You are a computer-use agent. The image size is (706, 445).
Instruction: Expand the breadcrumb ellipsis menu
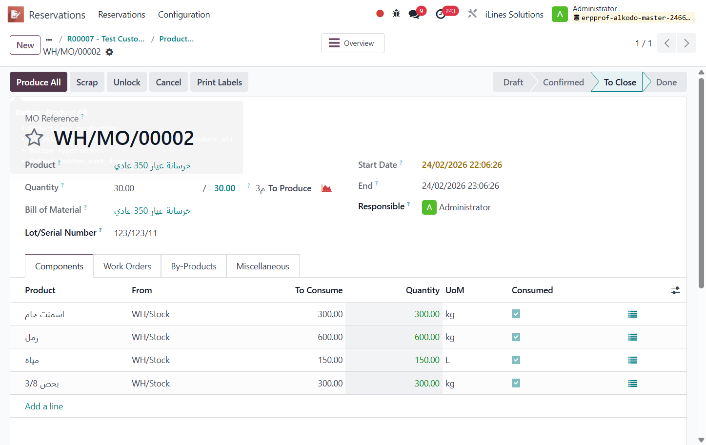click(x=49, y=39)
